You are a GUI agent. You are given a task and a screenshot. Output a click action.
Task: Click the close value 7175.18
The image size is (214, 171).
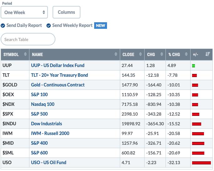tap(130, 104)
